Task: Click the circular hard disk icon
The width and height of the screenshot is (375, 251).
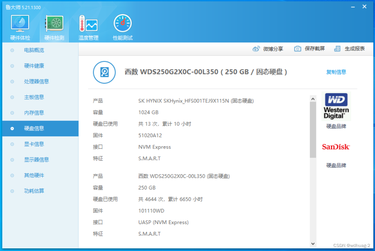Action: (x=104, y=72)
